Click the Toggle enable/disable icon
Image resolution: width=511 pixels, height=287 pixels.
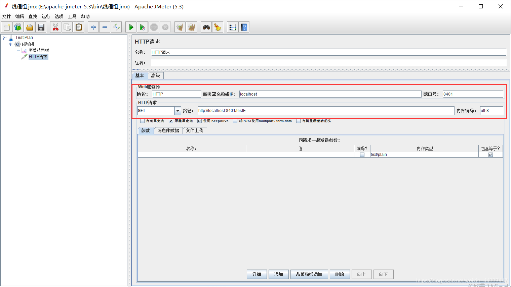point(116,27)
